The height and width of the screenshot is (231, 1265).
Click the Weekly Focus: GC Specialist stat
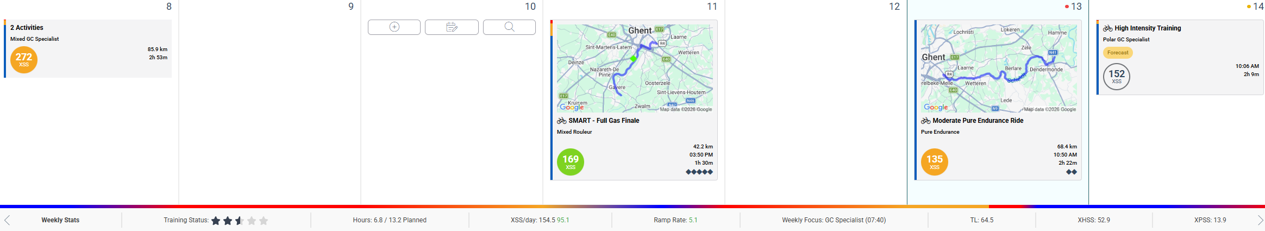pos(834,220)
